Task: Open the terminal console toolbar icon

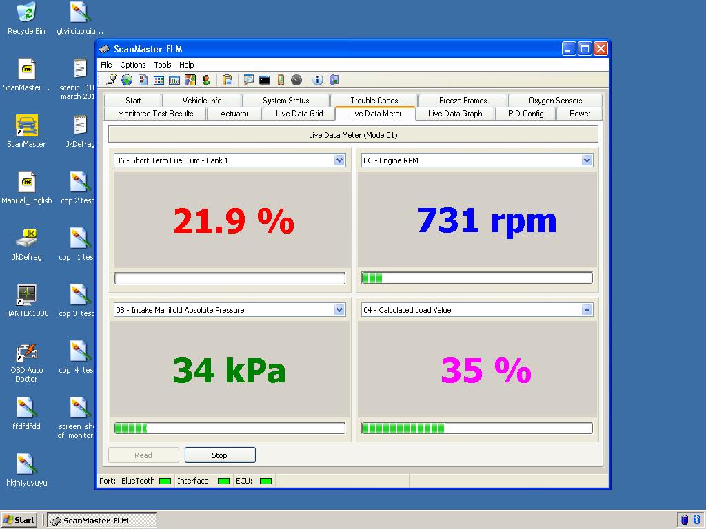Action: 265,80
